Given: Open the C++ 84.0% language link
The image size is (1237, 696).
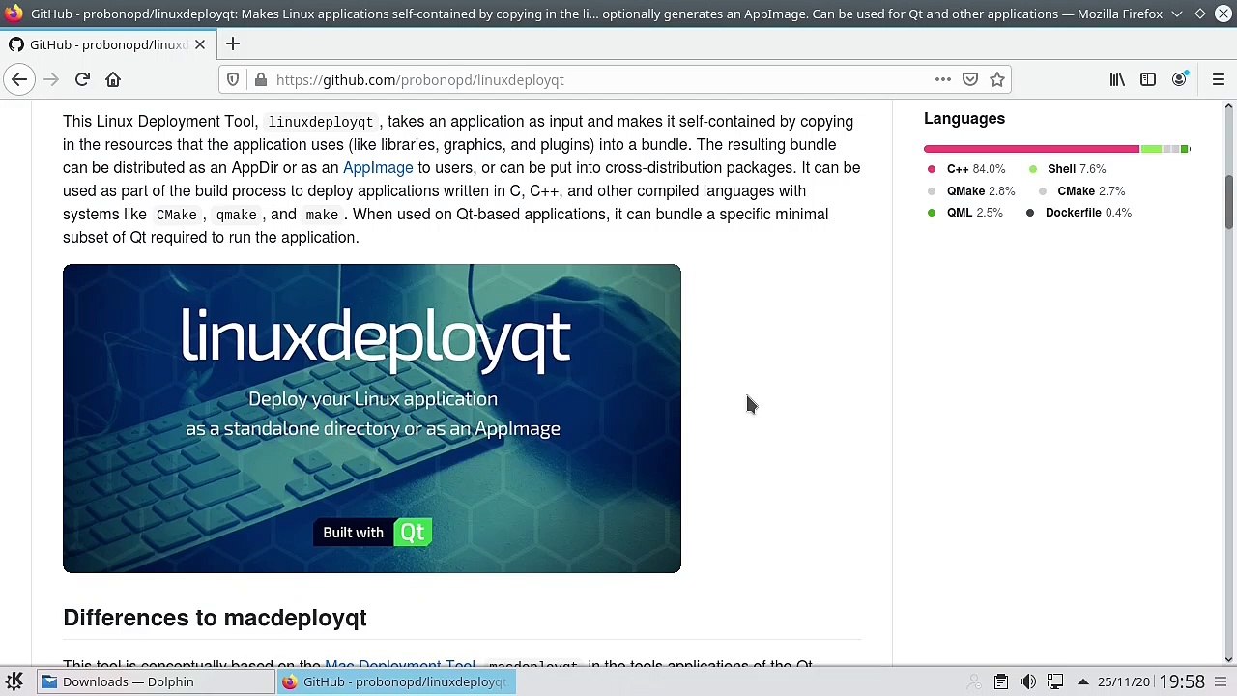Looking at the screenshot, I should click(966, 169).
